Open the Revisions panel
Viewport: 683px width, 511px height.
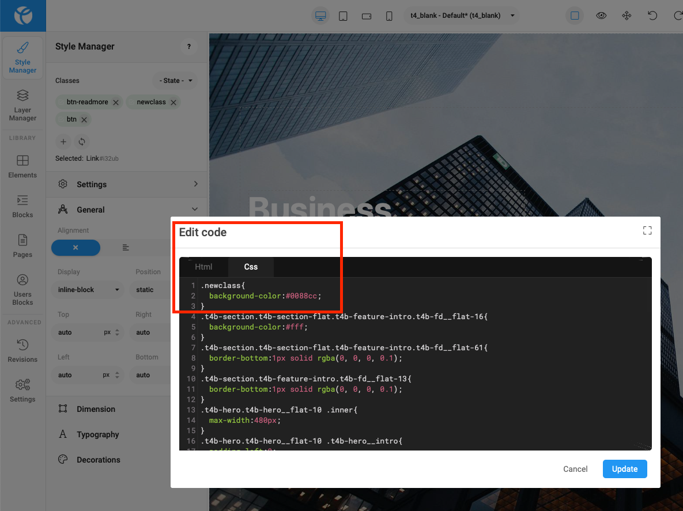coord(22,351)
